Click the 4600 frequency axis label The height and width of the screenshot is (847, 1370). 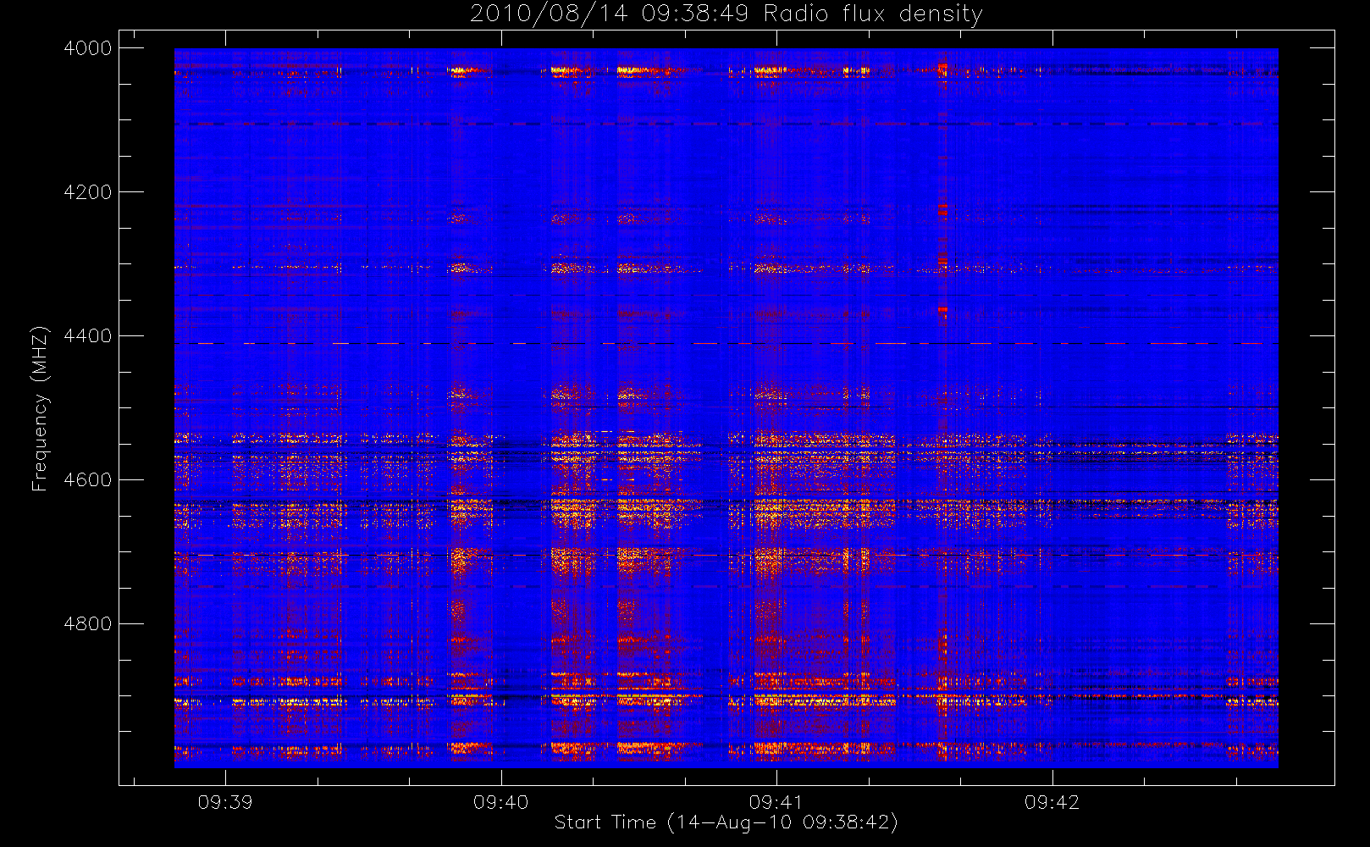[88, 480]
